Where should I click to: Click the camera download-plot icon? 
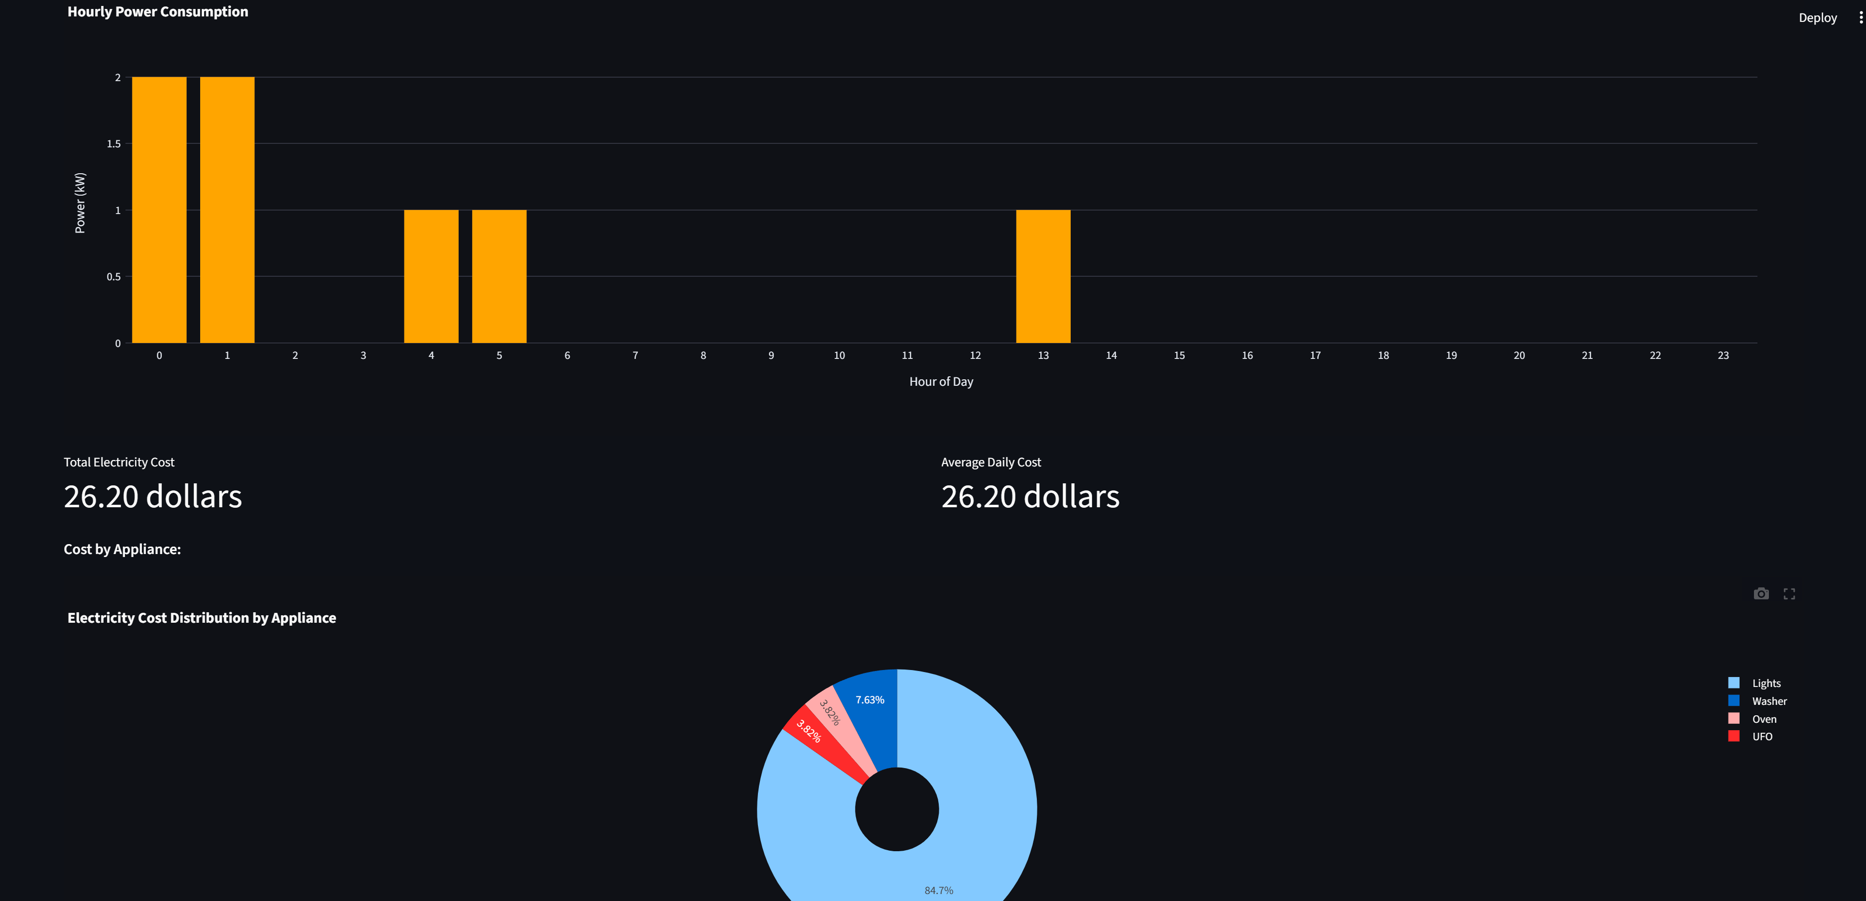click(x=1761, y=594)
